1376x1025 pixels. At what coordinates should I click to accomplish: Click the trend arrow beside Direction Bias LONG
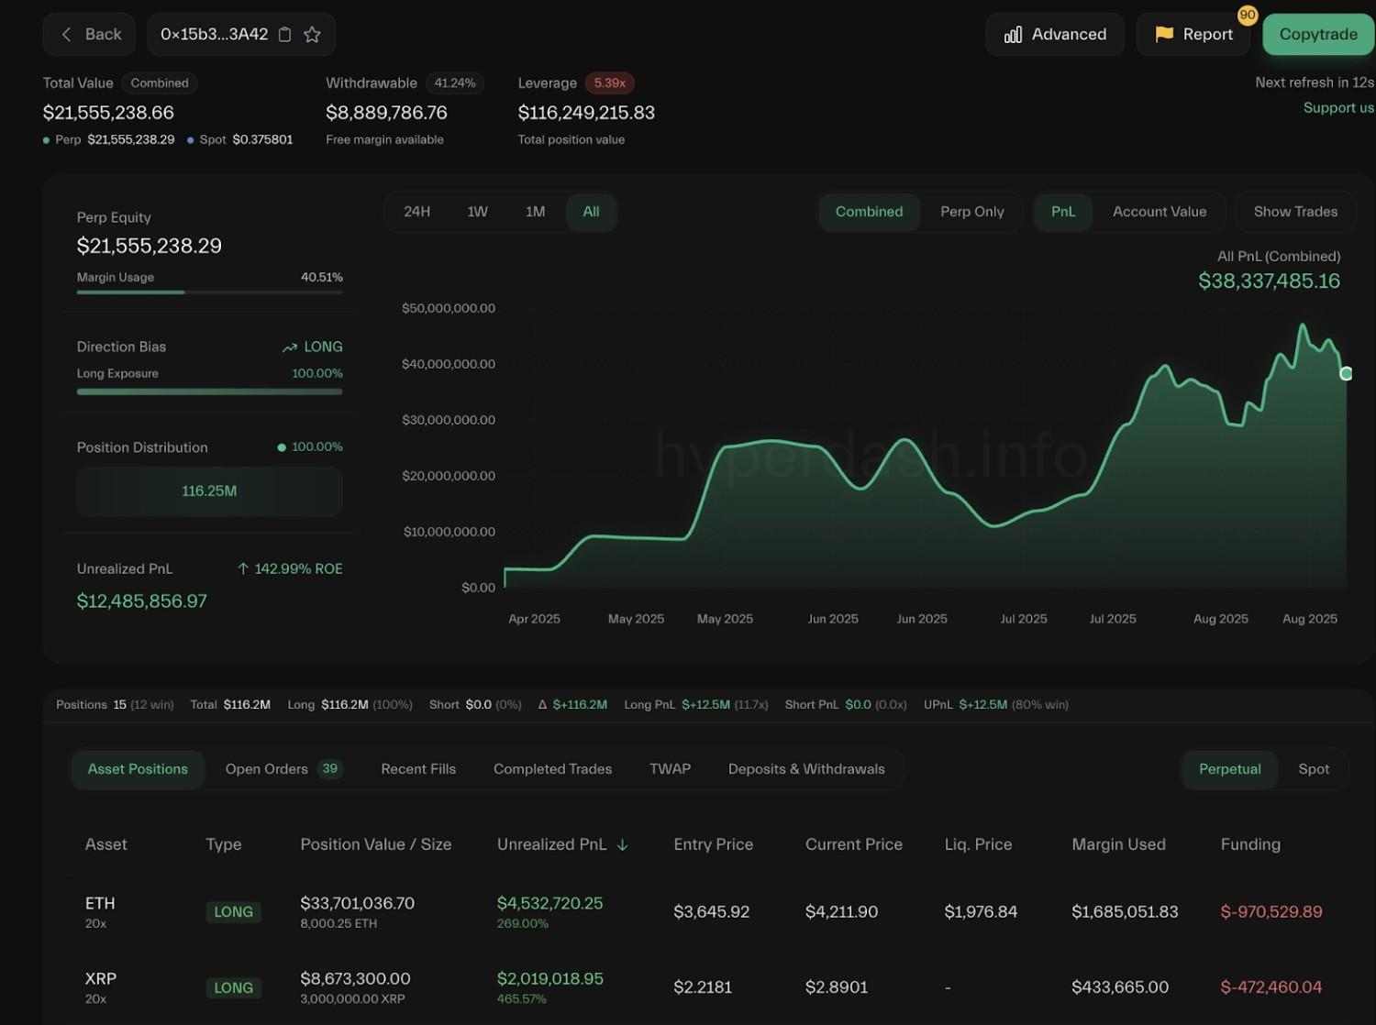(289, 347)
